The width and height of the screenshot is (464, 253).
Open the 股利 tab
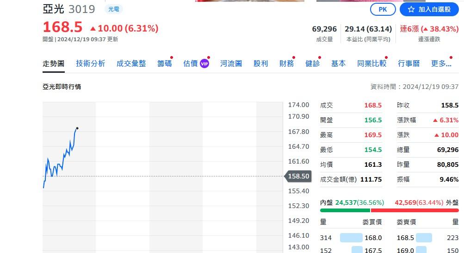pyautogui.click(x=261, y=63)
